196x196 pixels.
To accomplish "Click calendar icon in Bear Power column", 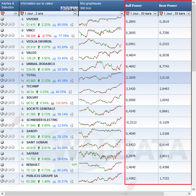I will click(x=161, y=14).
